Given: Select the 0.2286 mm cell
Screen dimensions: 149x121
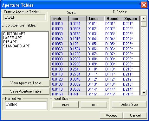Looking at the screenshot, I should (78, 64).
